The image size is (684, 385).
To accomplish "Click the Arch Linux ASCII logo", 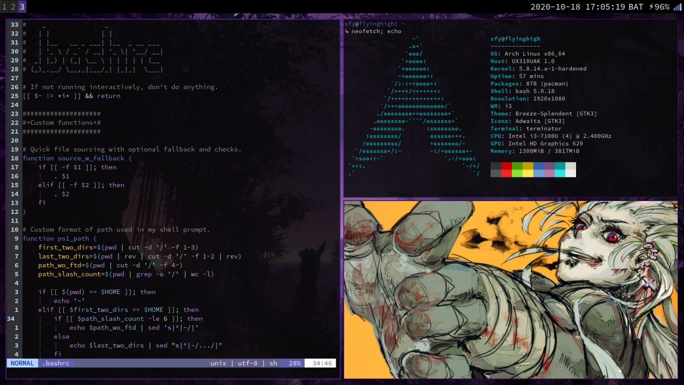I will 414,106.
